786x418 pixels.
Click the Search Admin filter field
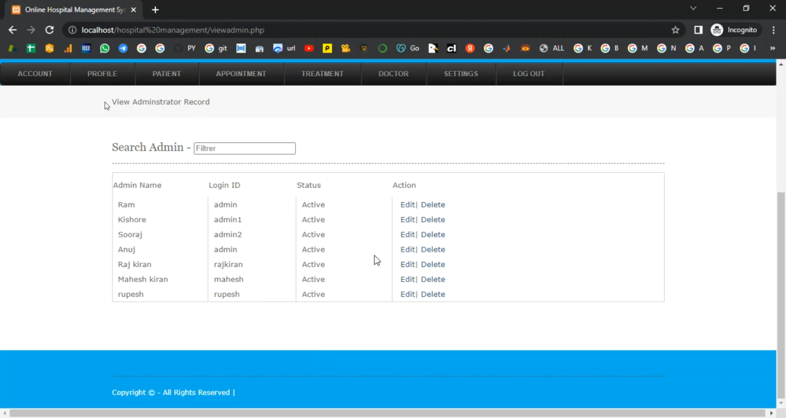click(x=244, y=149)
